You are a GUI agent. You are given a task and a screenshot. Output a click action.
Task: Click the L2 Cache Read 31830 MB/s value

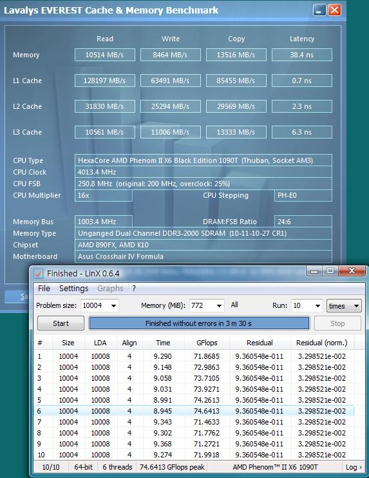pyautogui.click(x=104, y=106)
